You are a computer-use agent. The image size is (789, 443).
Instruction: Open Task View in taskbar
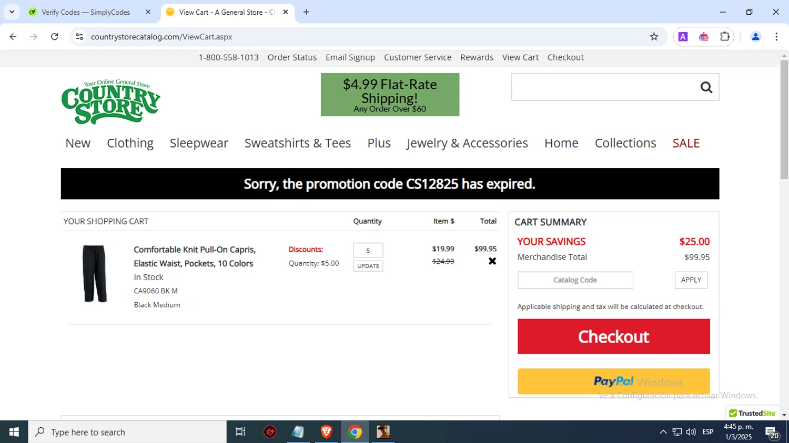[240, 432]
